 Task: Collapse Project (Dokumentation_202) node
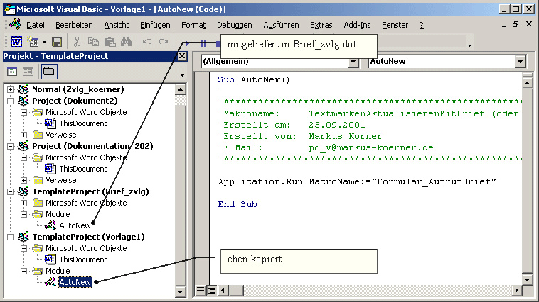click(11, 146)
